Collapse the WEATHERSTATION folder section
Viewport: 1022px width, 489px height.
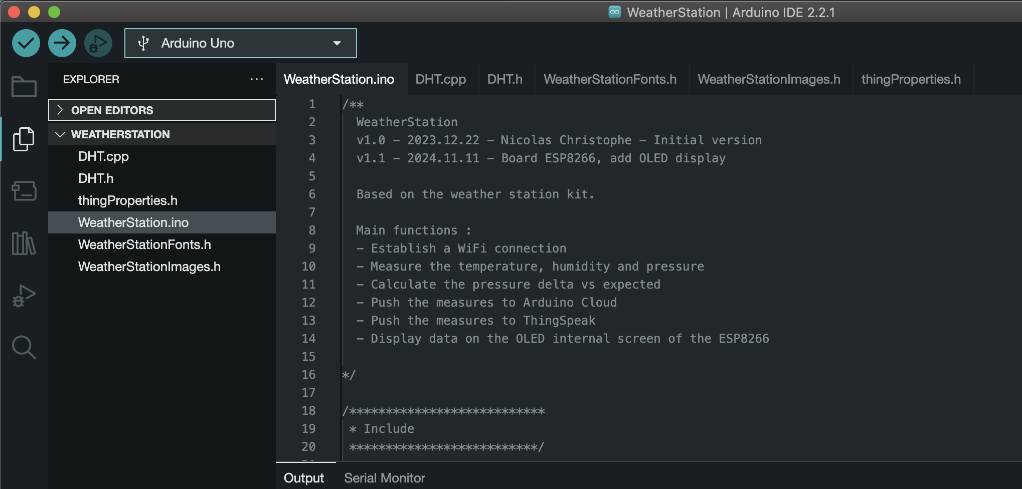click(x=162, y=134)
